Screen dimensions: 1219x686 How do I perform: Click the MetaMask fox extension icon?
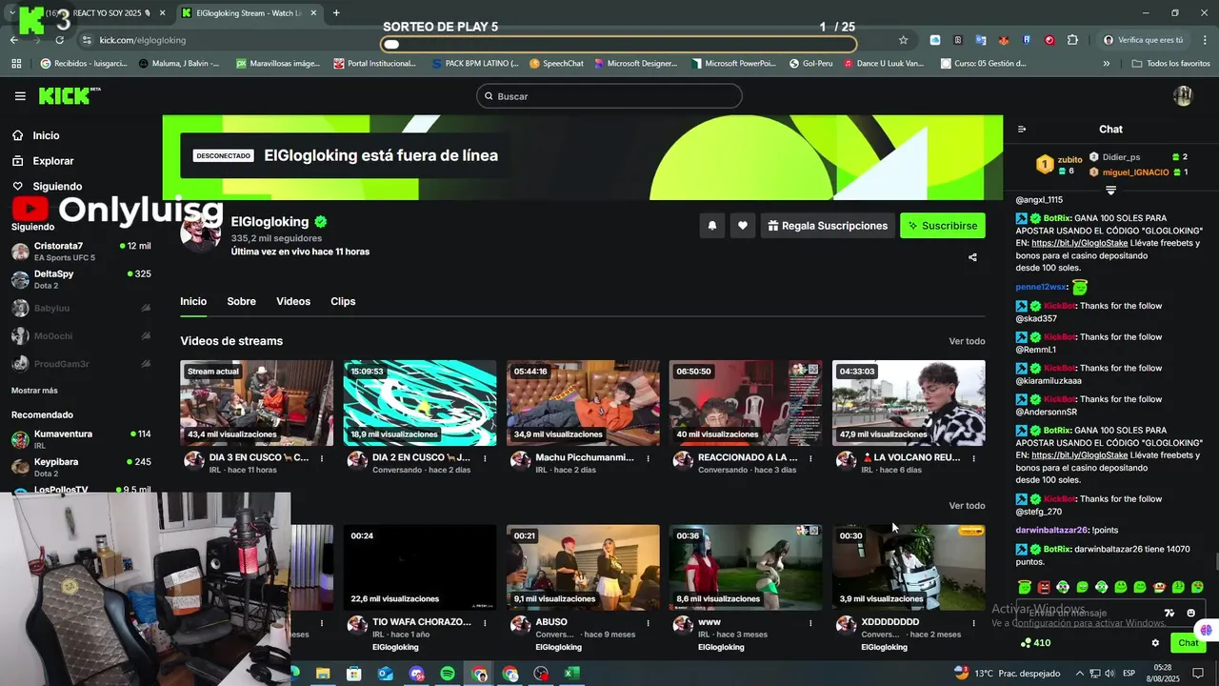coord(1004,40)
